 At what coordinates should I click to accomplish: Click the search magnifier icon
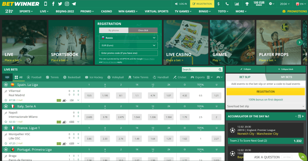point(220,69)
